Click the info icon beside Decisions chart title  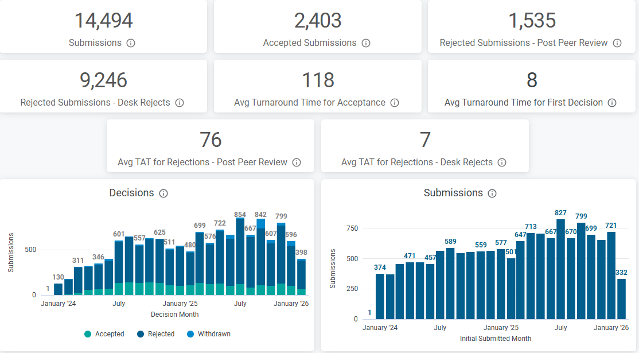click(x=163, y=193)
